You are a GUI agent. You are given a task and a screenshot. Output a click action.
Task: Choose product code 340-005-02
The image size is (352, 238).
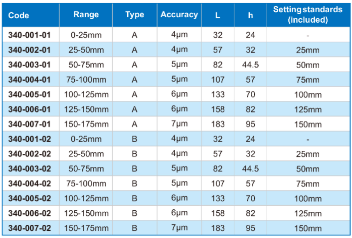(x=29, y=198)
